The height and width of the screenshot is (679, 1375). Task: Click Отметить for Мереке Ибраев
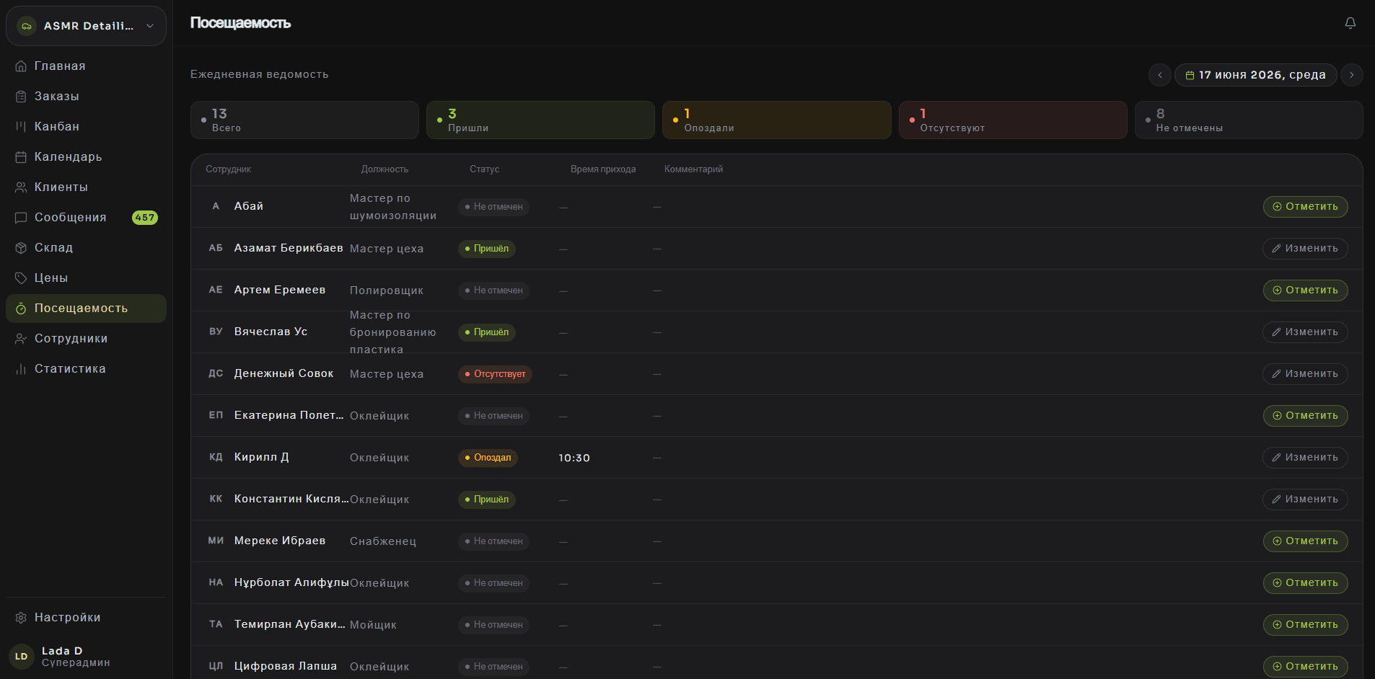coord(1305,541)
